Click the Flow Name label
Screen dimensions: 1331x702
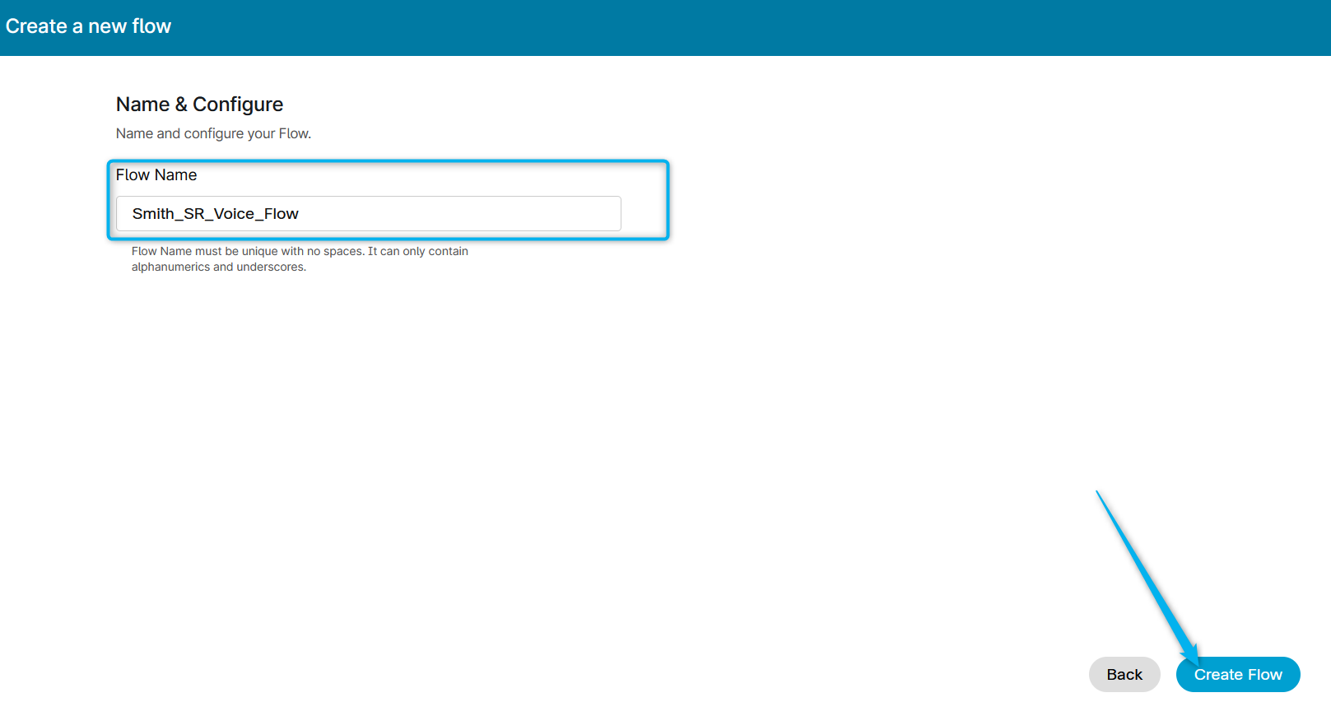[156, 175]
